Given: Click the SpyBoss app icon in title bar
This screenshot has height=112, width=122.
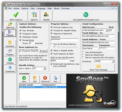Looking at the screenshot, I should coord(5,5).
